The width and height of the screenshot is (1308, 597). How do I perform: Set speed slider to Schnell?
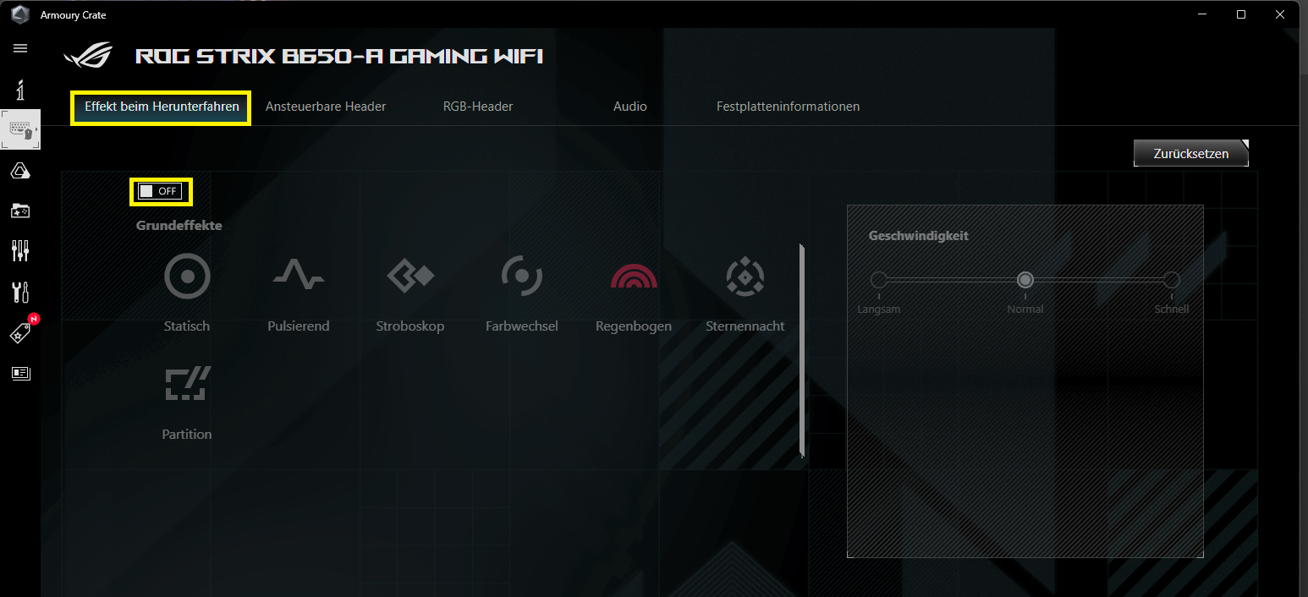(1172, 280)
